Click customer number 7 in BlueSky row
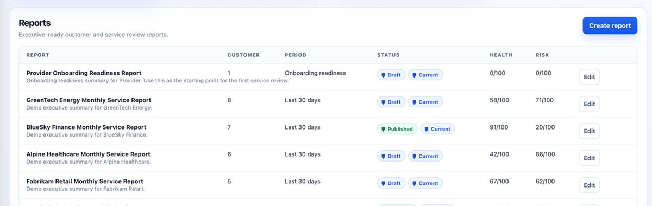Image resolution: width=652 pixels, height=206 pixels. click(229, 127)
